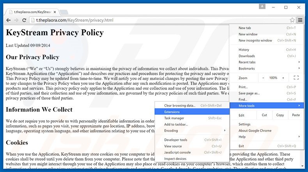Click the Information We Collect heading
This screenshot has height=172, width=308.
[39, 109]
